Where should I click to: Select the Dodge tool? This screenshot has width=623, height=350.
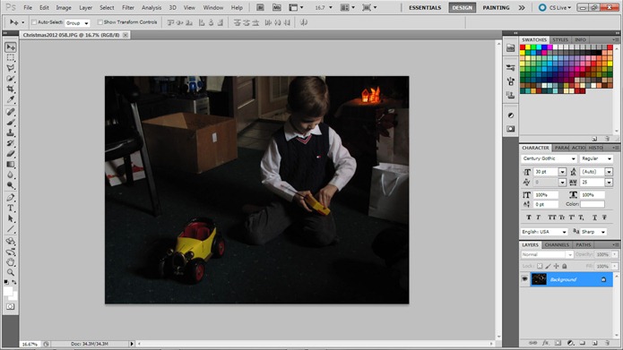click(x=11, y=185)
